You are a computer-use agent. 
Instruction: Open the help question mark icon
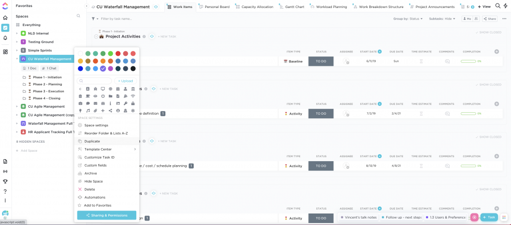coord(5,192)
